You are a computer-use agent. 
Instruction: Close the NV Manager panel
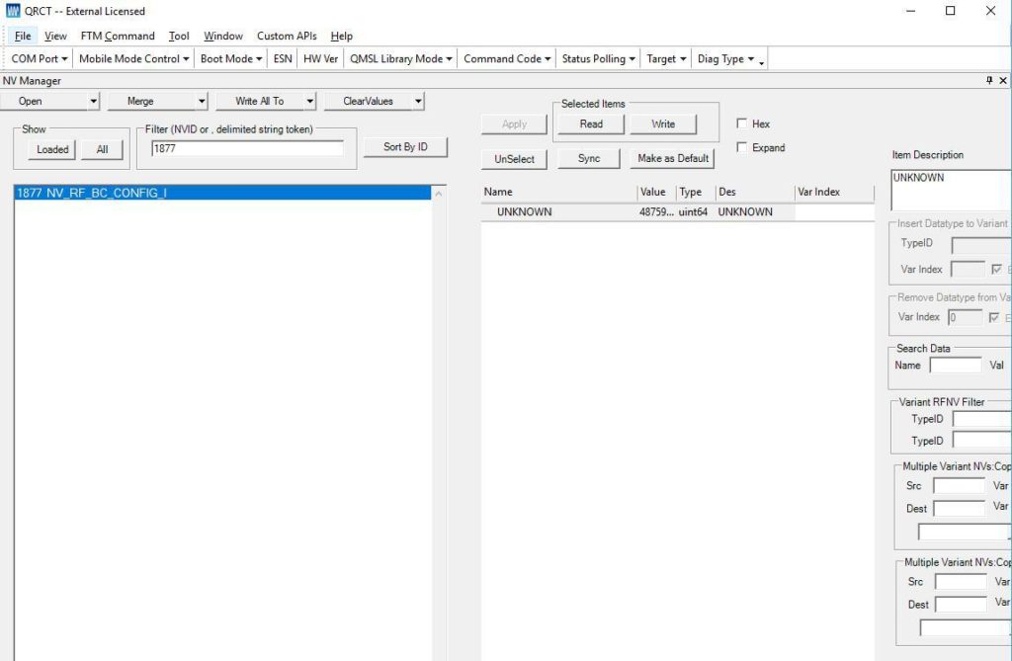[1003, 81]
